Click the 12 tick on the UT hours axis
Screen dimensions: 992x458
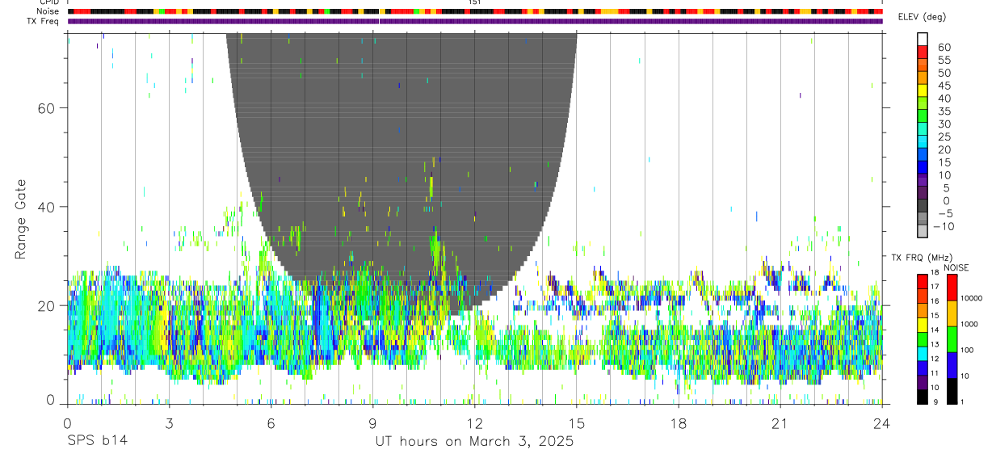[474, 423]
